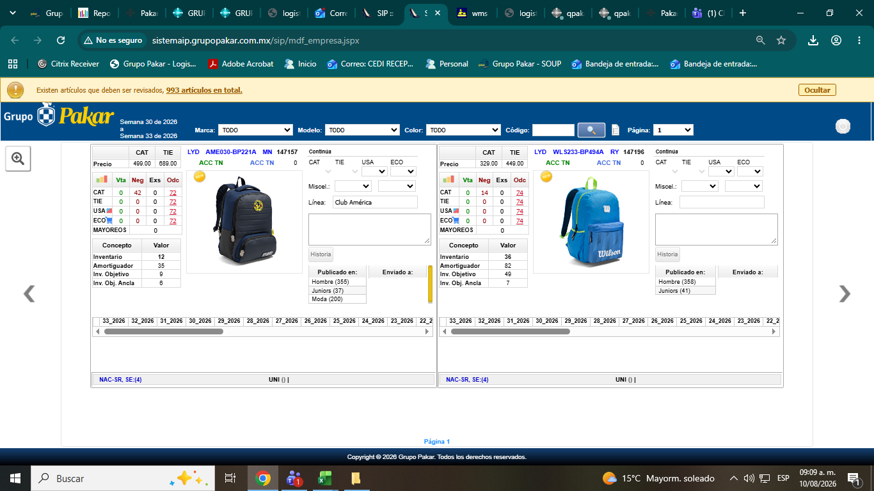This screenshot has width=874, height=491.
Task: Open the Modelo dropdown
Action: pyautogui.click(x=362, y=130)
